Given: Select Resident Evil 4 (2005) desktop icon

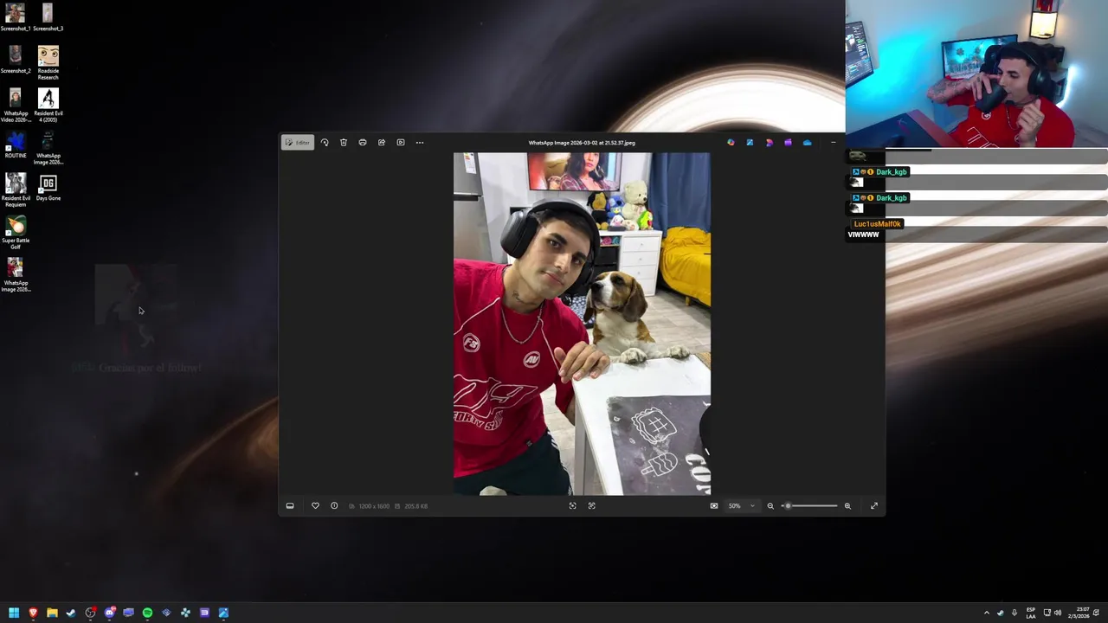Looking at the screenshot, I should (x=48, y=106).
